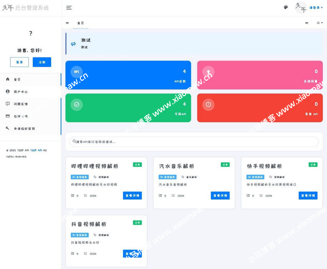Click the user account circle icon
This screenshot has height=269, width=327.
click(x=8, y=91)
